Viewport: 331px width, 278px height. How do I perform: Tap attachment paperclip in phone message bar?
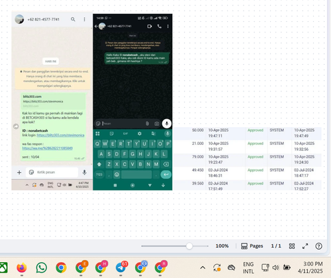pyautogui.click(x=148, y=124)
